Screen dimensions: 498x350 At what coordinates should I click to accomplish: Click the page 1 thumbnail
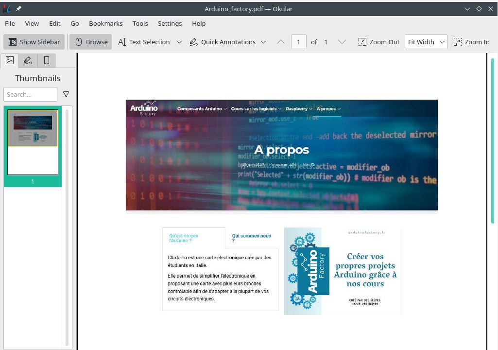(33, 142)
